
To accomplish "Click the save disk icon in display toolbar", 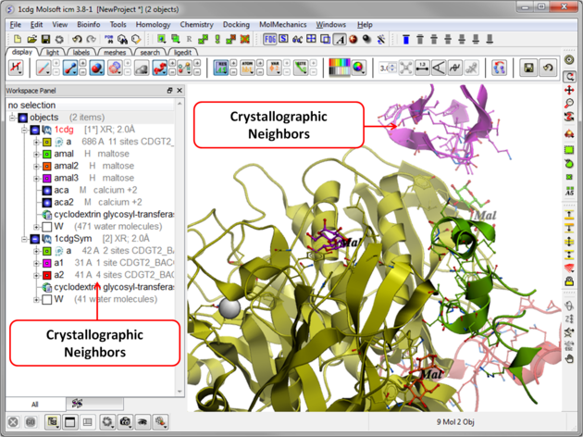I will point(528,69).
